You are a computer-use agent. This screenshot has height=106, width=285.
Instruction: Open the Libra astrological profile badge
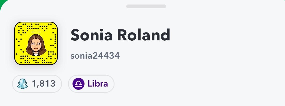pyautogui.click(x=91, y=84)
